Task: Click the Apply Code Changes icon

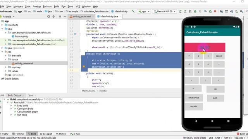Action: (x=190, y=12)
